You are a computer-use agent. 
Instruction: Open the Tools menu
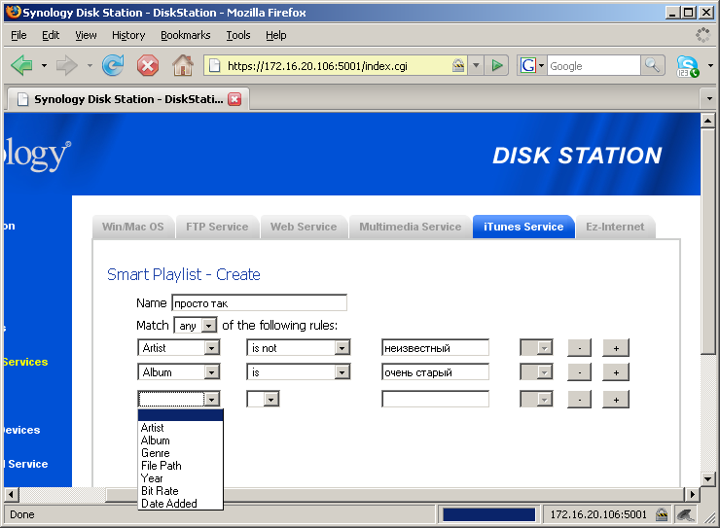tap(237, 35)
